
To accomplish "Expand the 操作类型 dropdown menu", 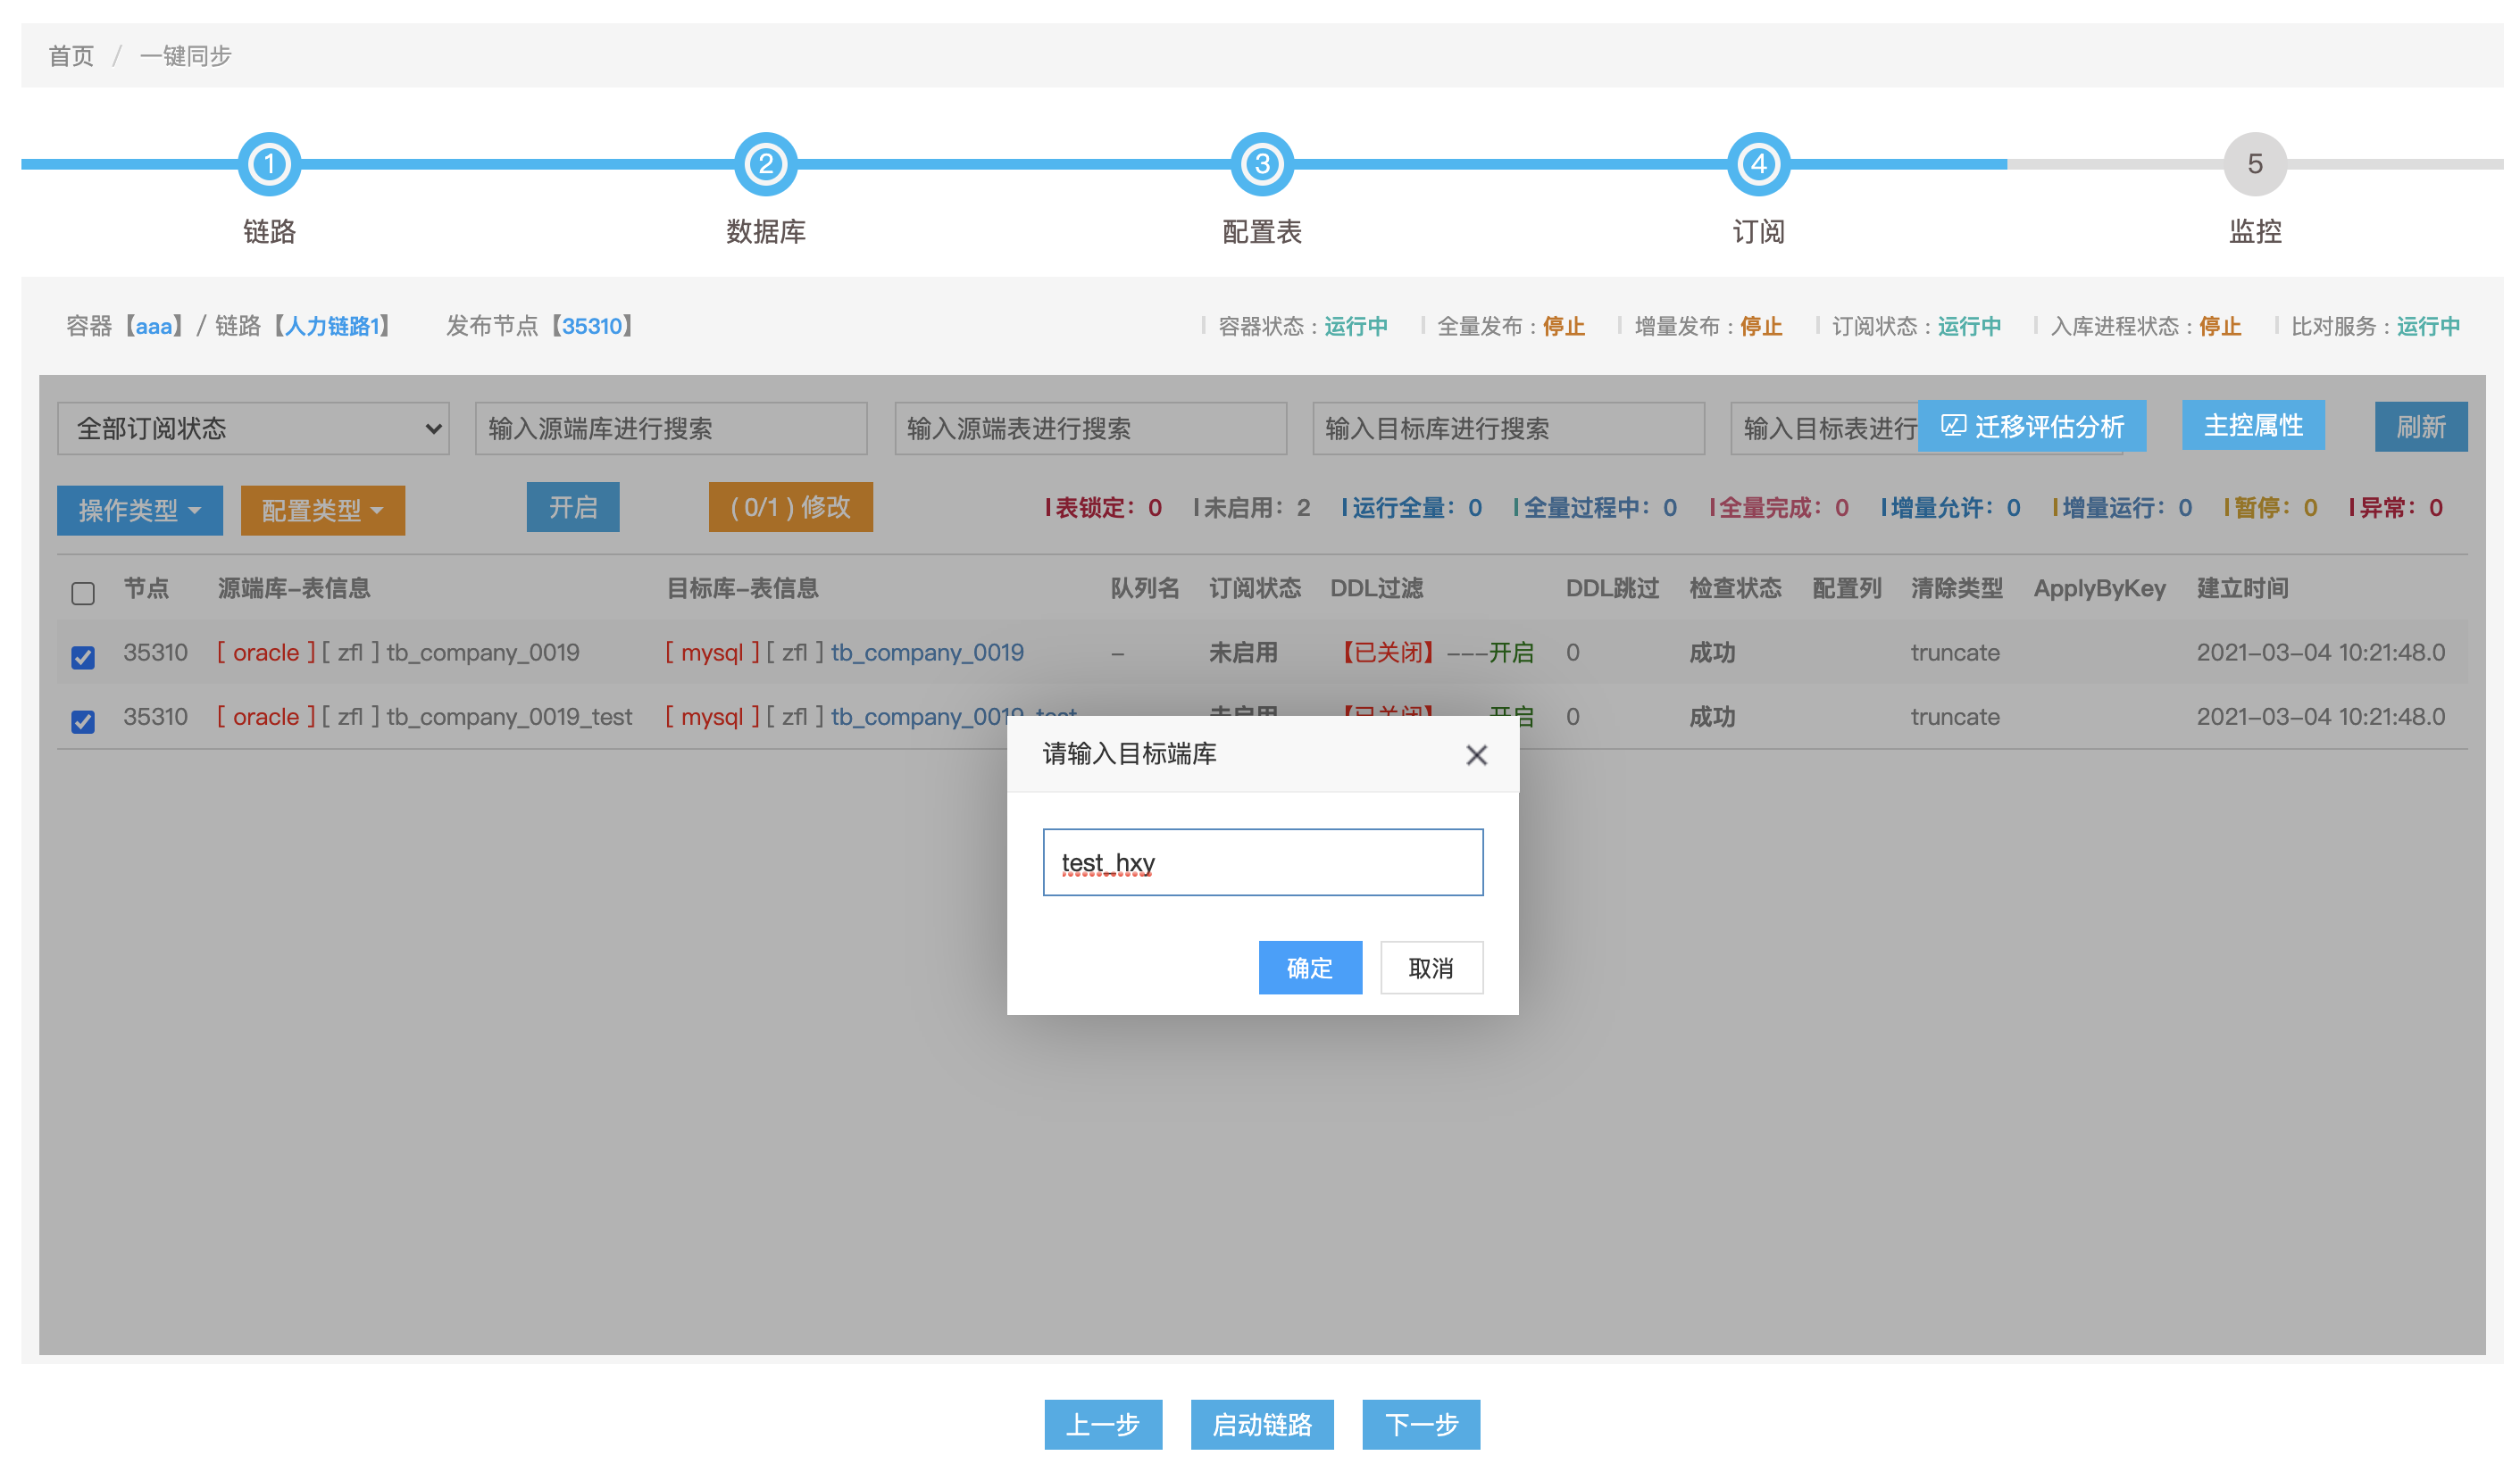I will point(140,511).
